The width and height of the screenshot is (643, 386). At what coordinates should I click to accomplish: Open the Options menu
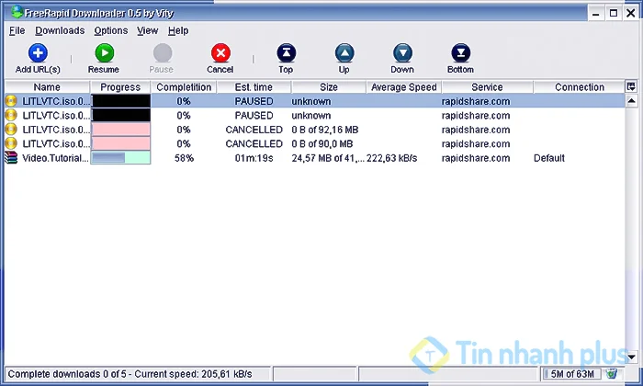click(111, 30)
